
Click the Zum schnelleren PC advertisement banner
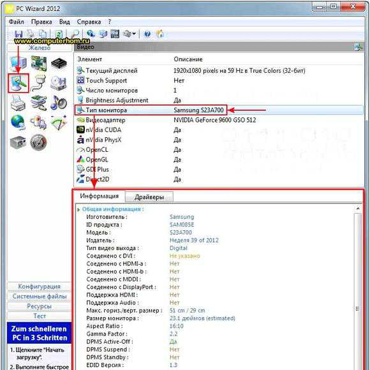pos(39,333)
